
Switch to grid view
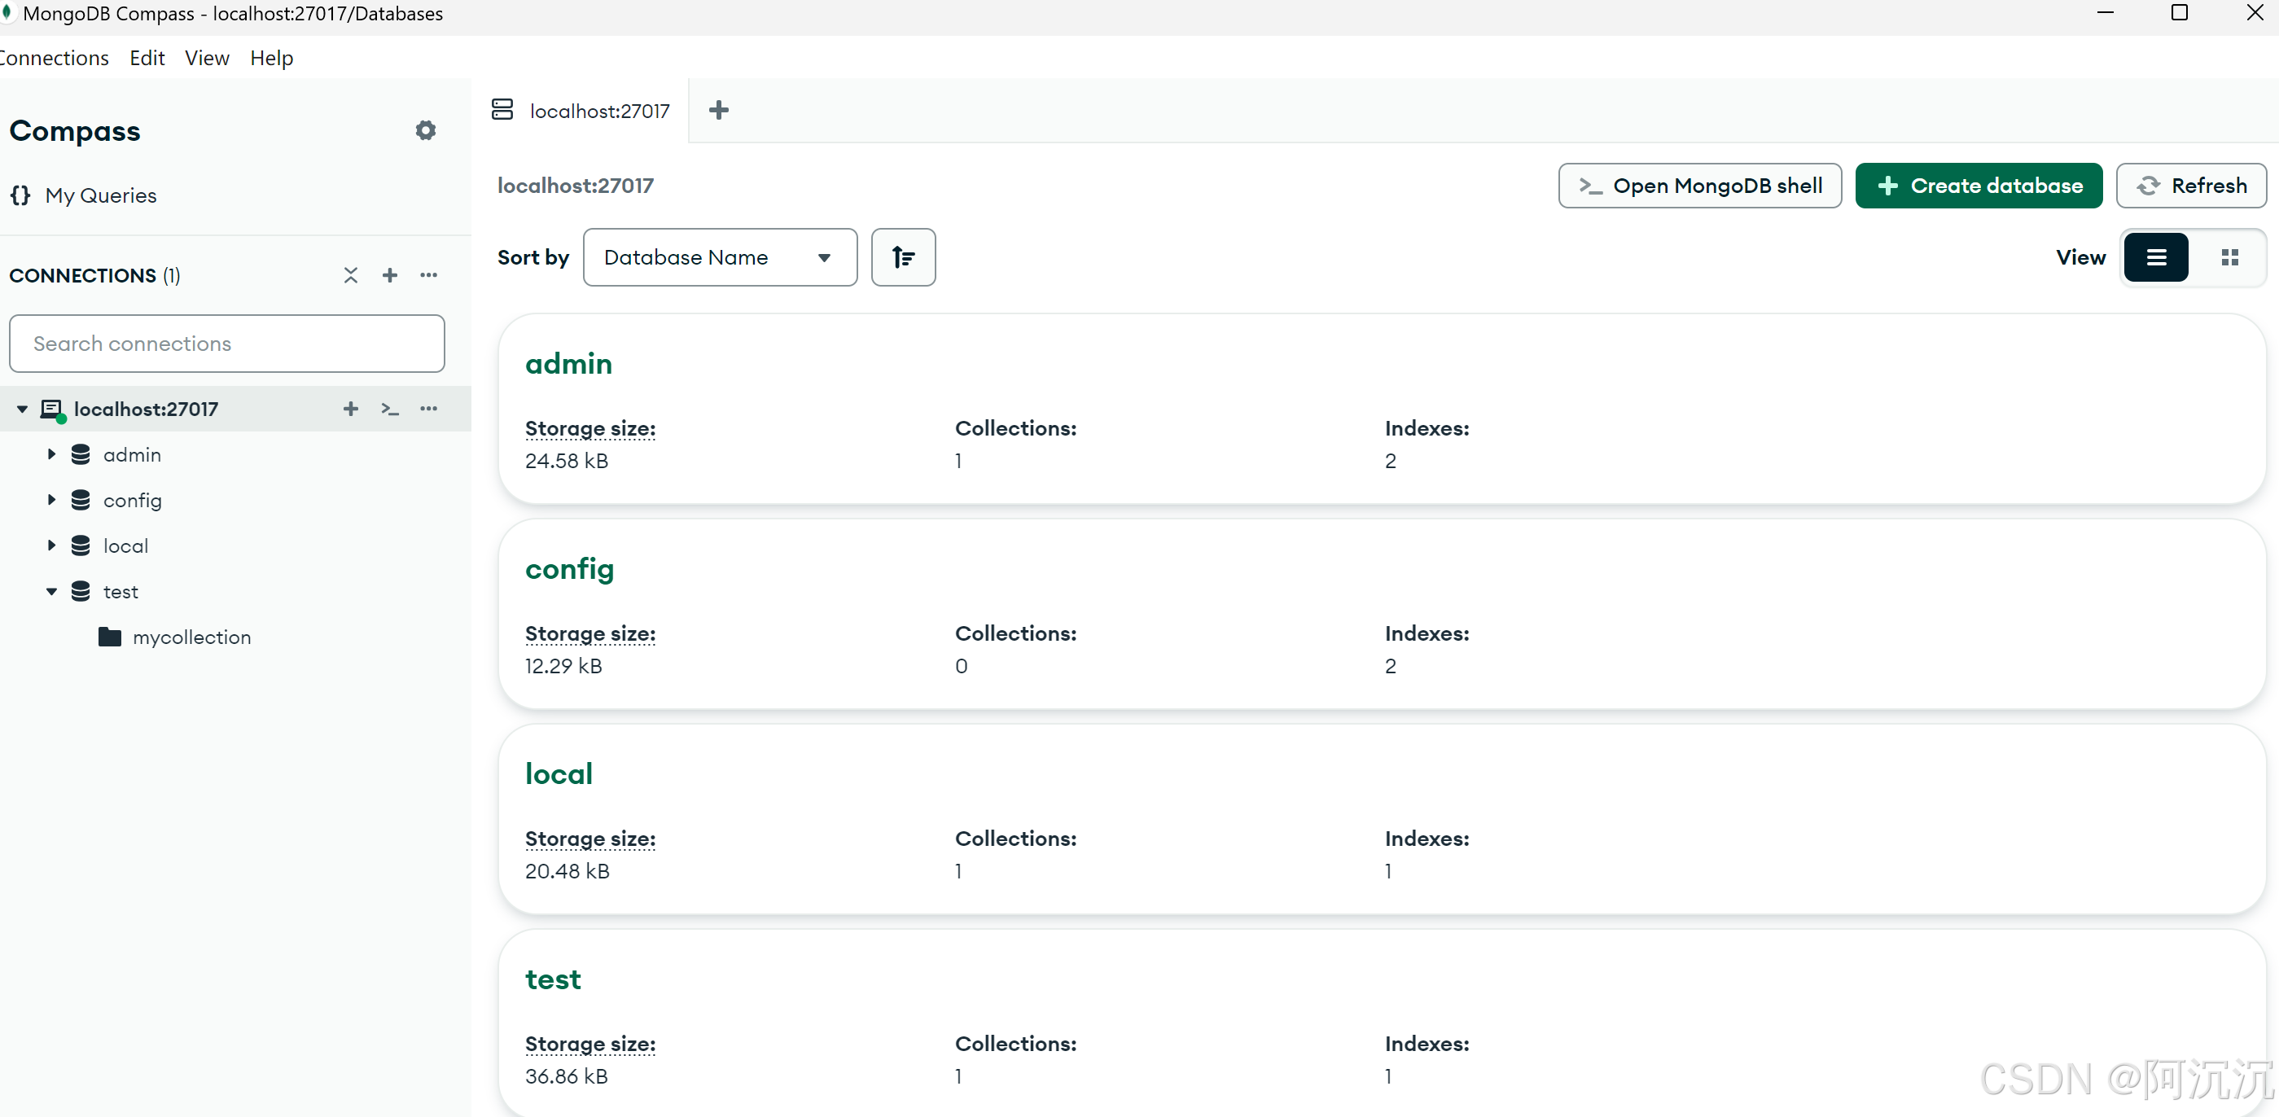tap(2229, 257)
